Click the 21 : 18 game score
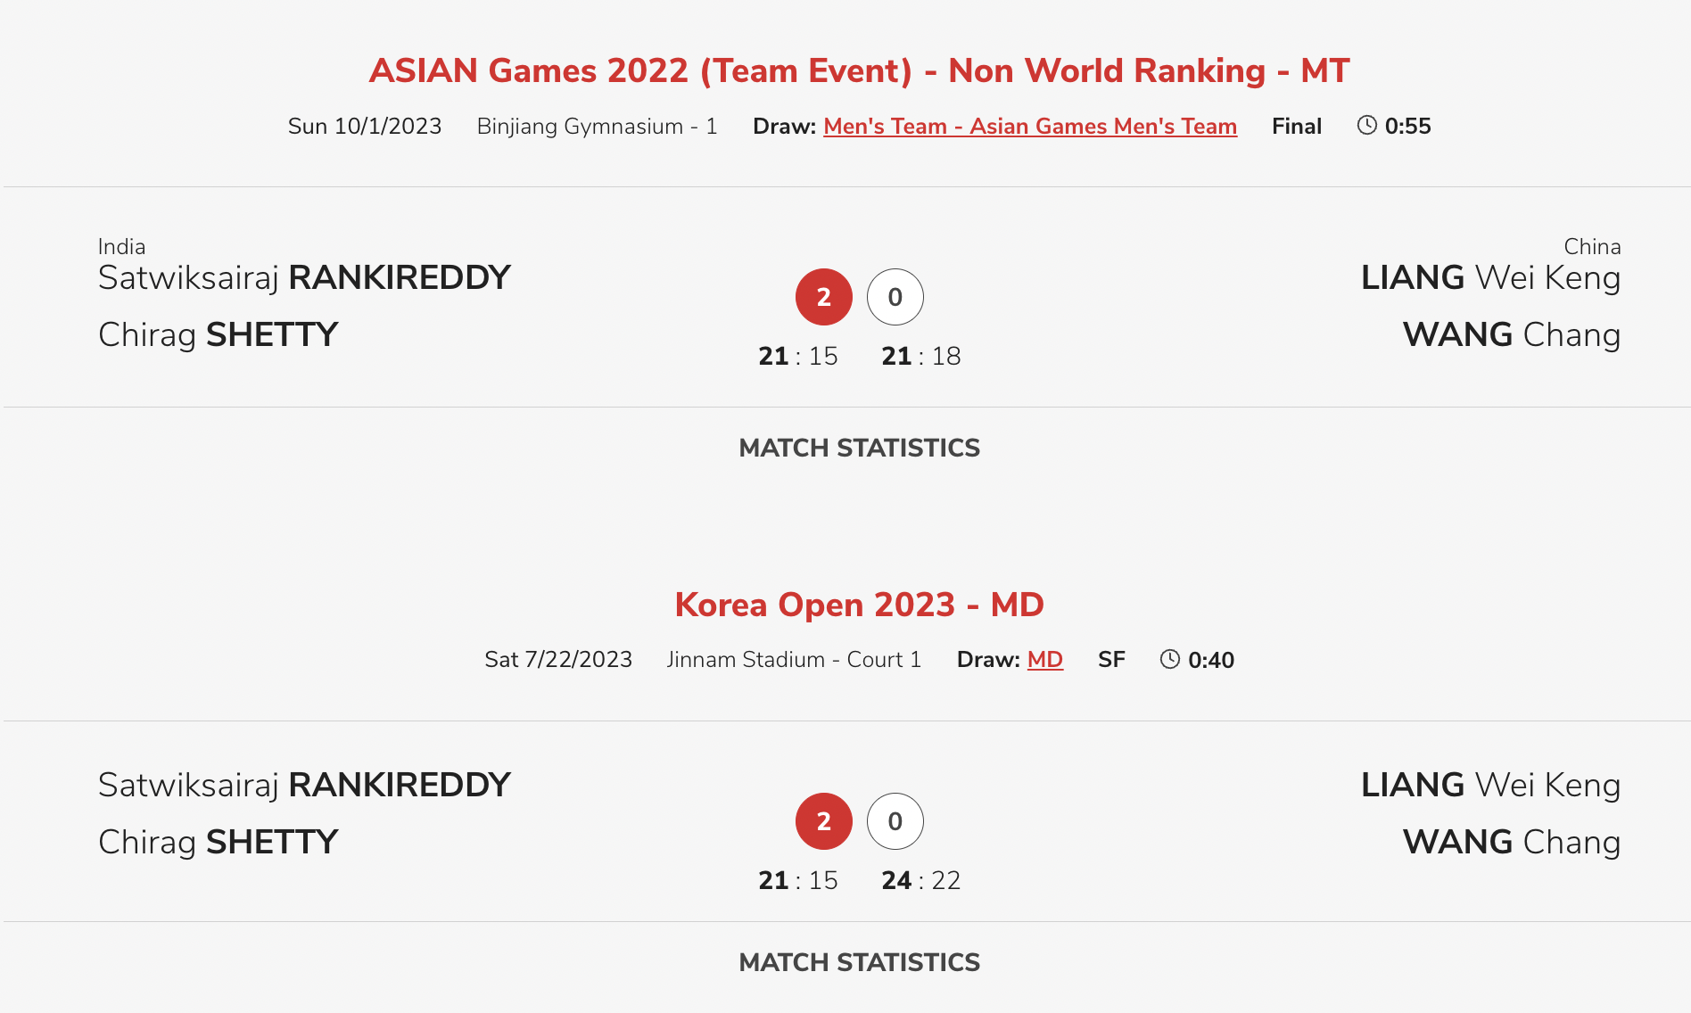The image size is (1691, 1013). click(920, 357)
